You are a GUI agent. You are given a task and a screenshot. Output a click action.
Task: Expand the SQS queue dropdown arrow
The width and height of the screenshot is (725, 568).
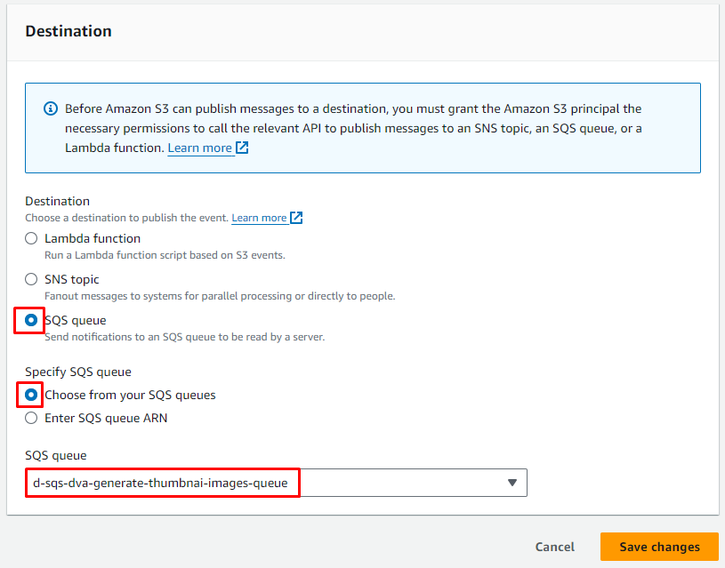(x=512, y=483)
